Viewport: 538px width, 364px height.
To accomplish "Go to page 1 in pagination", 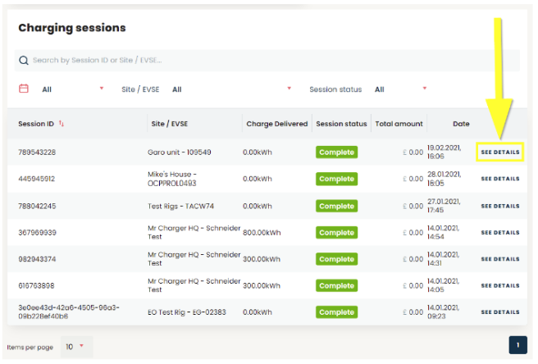I will click(x=517, y=345).
